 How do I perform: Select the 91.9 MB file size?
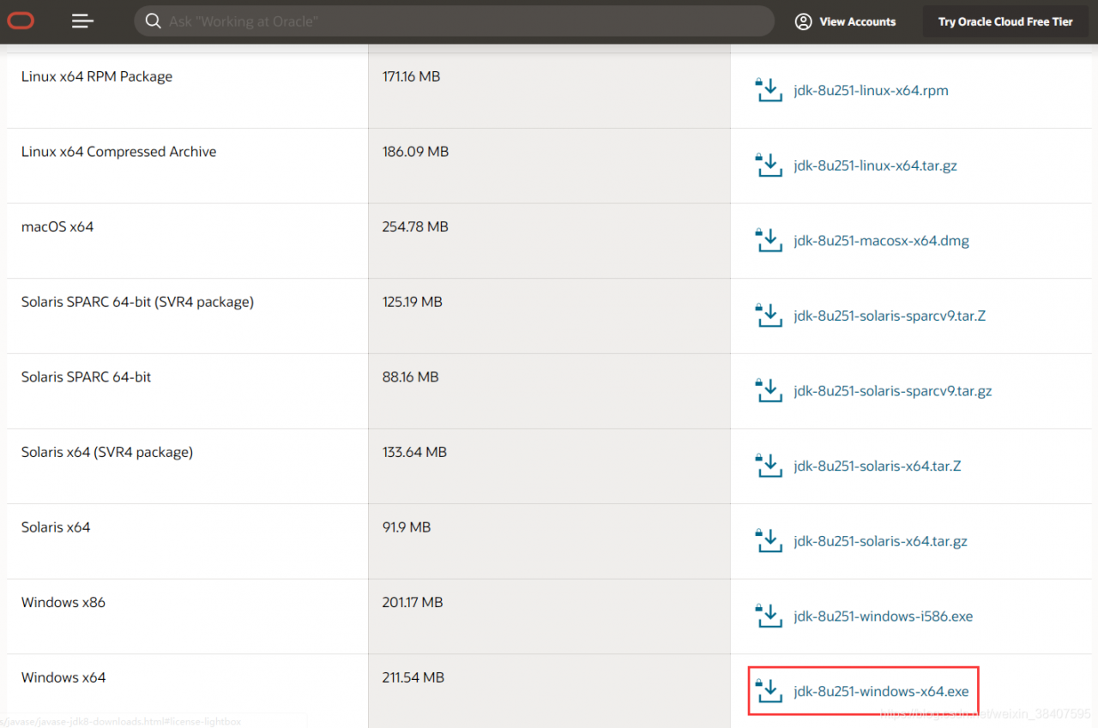coord(407,527)
